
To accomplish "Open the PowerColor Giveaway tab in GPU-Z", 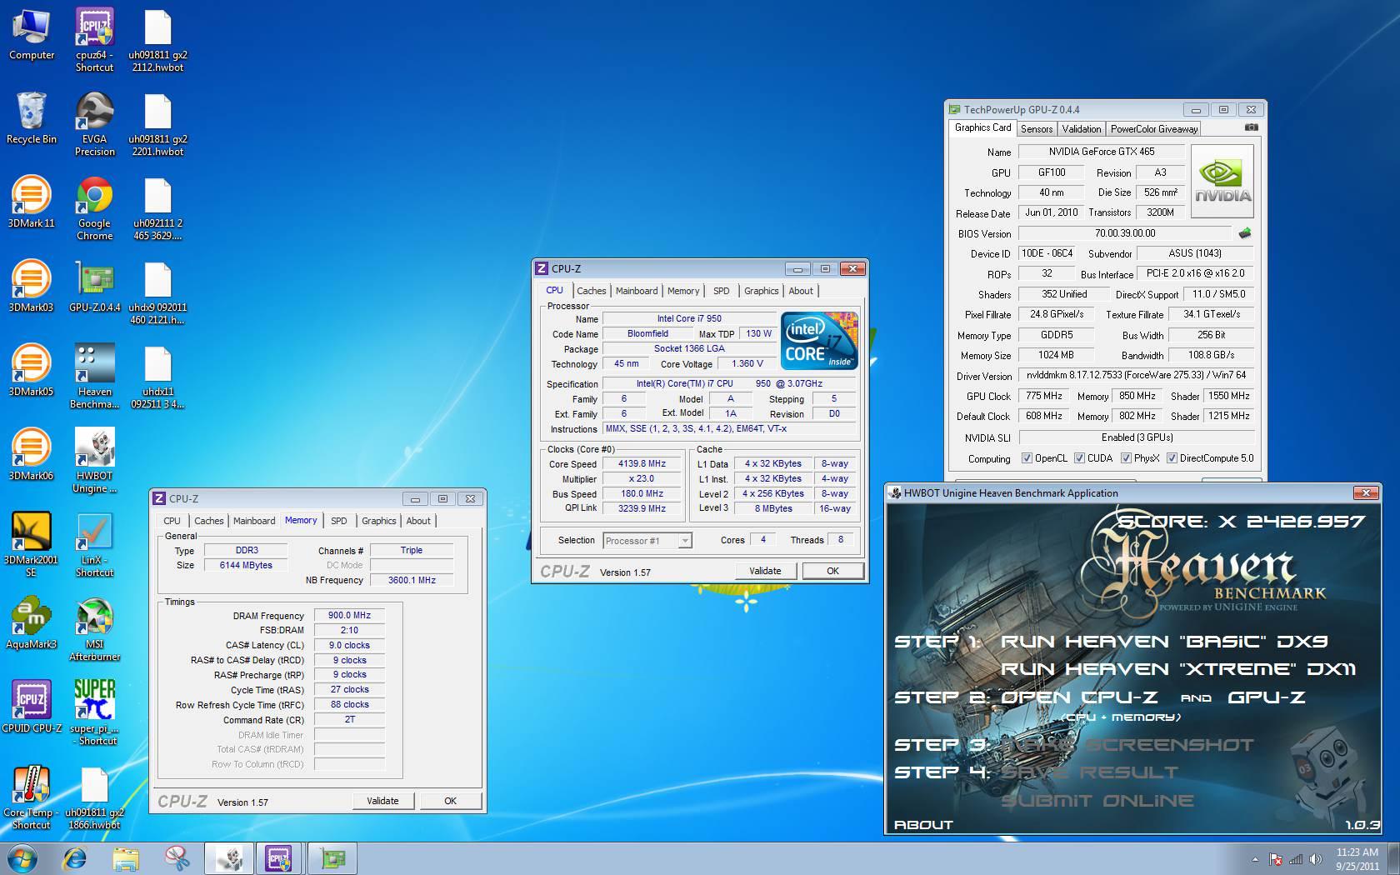I will [x=1153, y=129].
